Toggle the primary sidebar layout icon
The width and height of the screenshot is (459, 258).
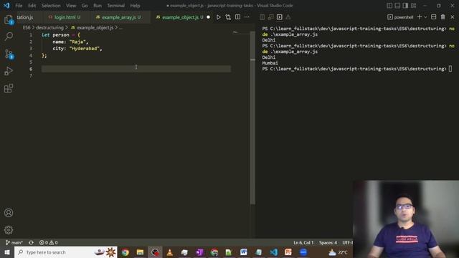[x=389, y=6]
